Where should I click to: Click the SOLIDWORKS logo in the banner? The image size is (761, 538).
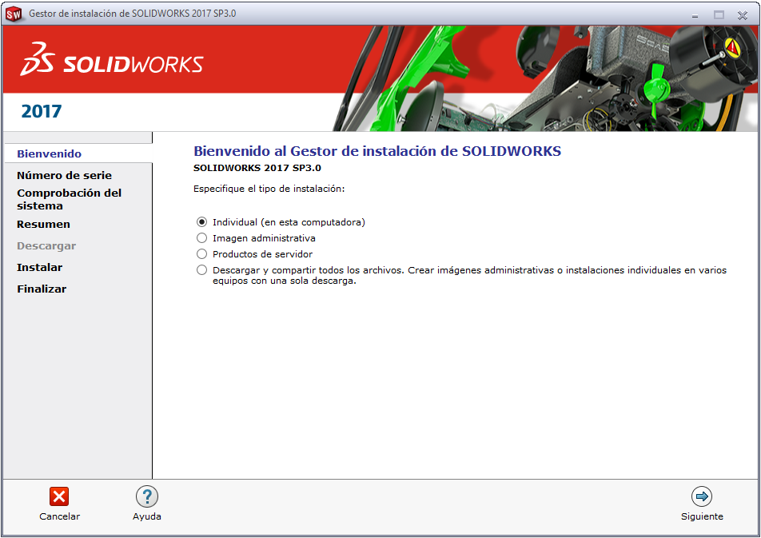[x=112, y=59]
